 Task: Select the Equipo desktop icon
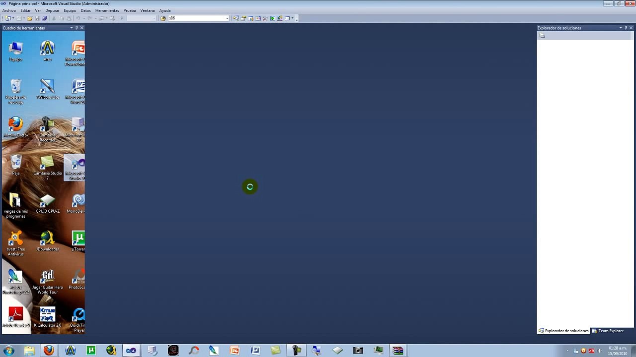pyautogui.click(x=15, y=52)
